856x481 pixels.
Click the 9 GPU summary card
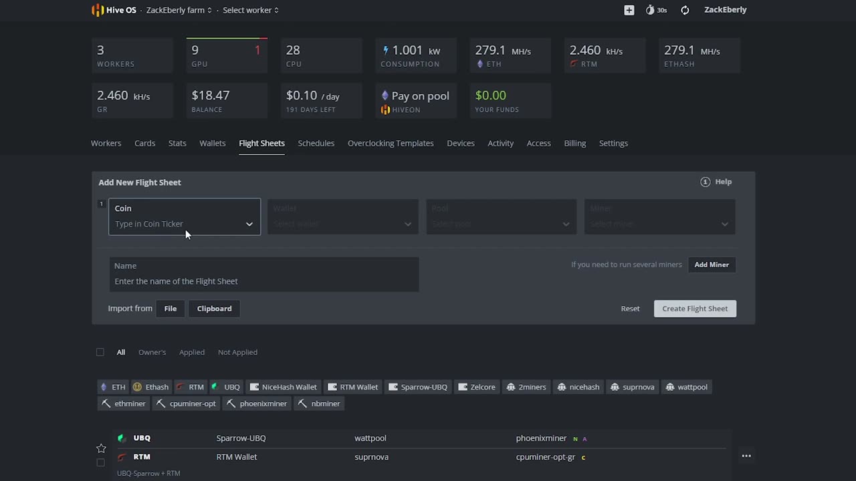click(227, 55)
